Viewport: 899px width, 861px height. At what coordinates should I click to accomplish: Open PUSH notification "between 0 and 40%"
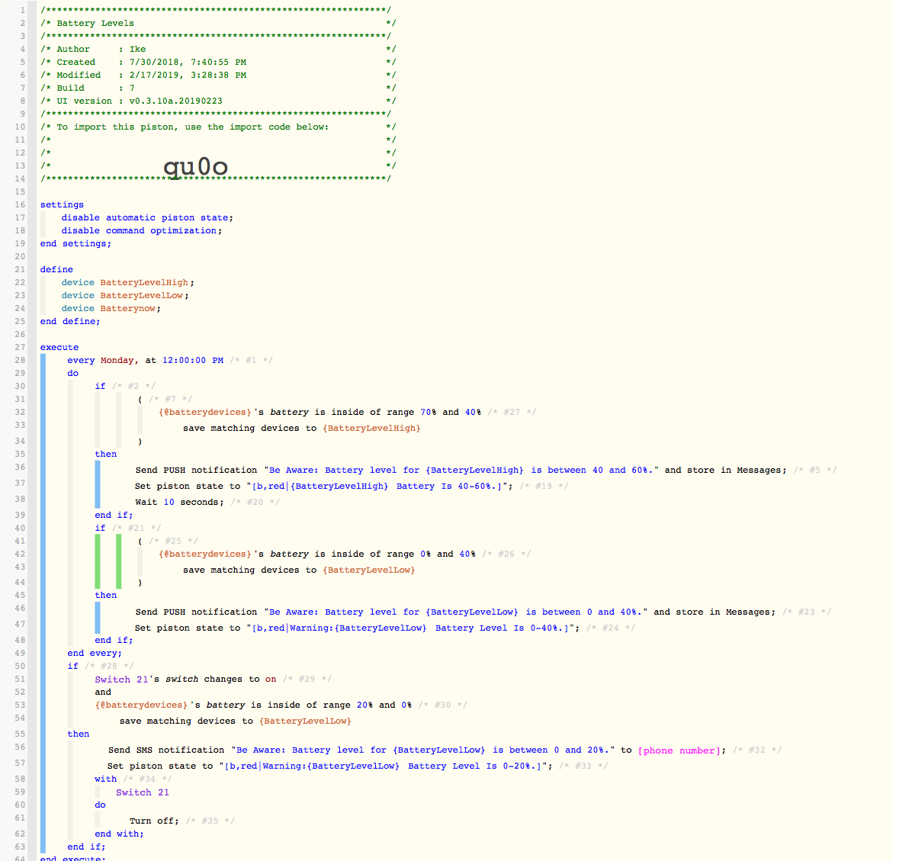click(455, 612)
